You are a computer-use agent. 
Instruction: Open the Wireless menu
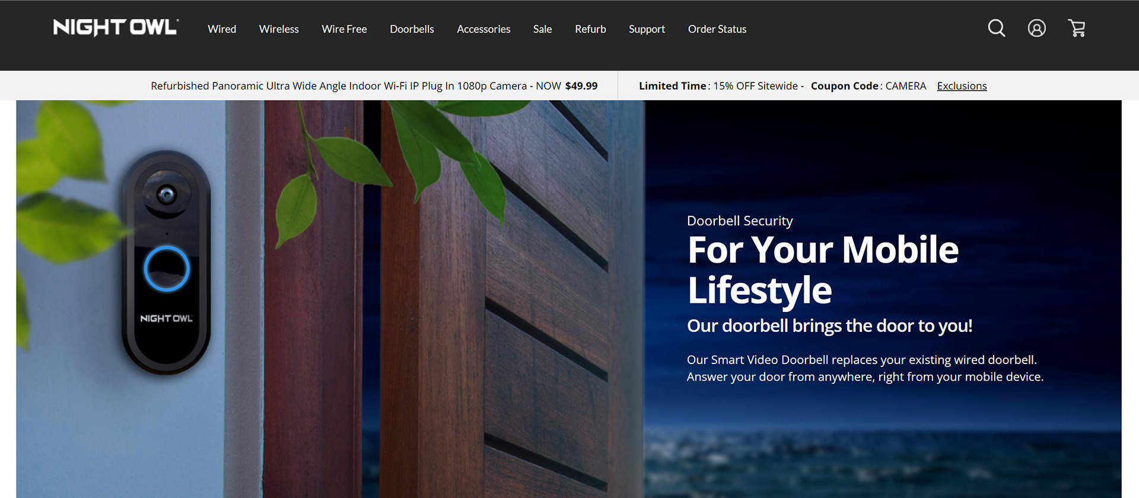(279, 29)
